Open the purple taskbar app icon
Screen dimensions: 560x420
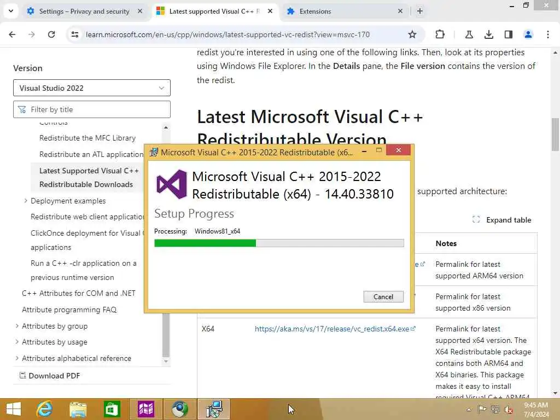pyautogui.click(x=145, y=409)
